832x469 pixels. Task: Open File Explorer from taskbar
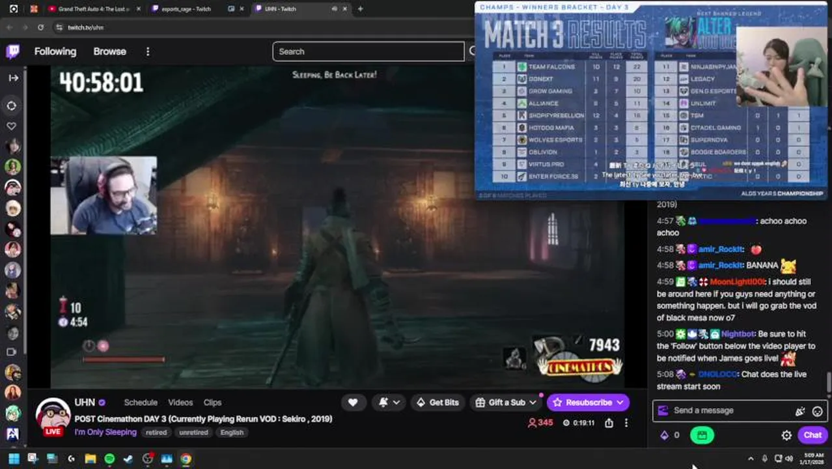pos(90,459)
